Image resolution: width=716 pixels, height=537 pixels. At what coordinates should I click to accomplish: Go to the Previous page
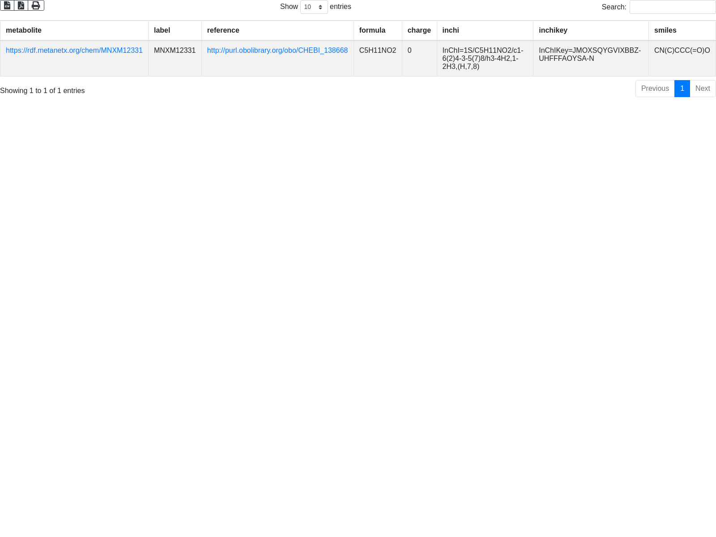click(x=655, y=89)
